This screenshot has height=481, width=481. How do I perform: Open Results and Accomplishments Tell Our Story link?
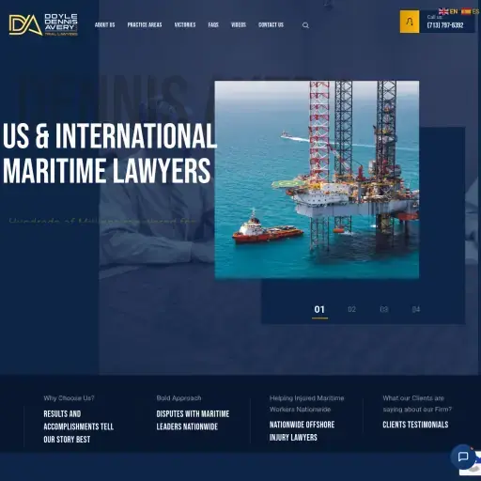tap(79, 427)
